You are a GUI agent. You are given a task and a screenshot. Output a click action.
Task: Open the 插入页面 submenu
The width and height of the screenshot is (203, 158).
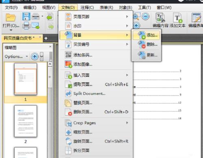[x=96, y=75]
